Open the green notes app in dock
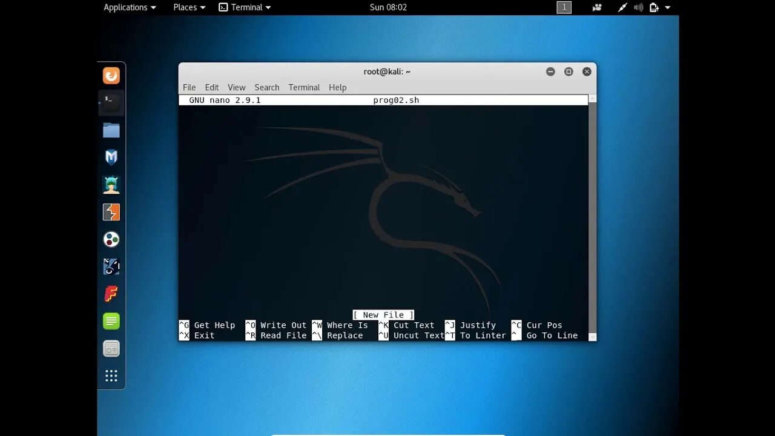The height and width of the screenshot is (436, 775). (111, 321)
